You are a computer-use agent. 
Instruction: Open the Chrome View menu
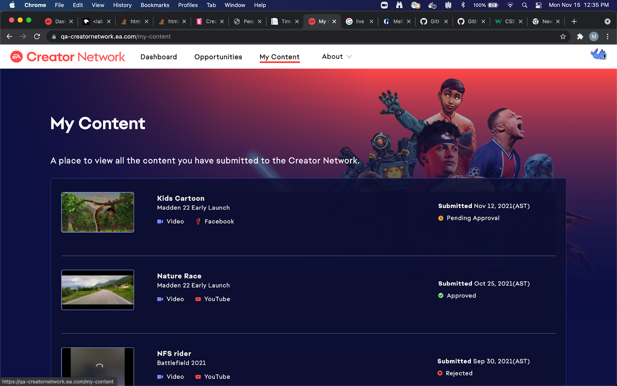(98, 5)
